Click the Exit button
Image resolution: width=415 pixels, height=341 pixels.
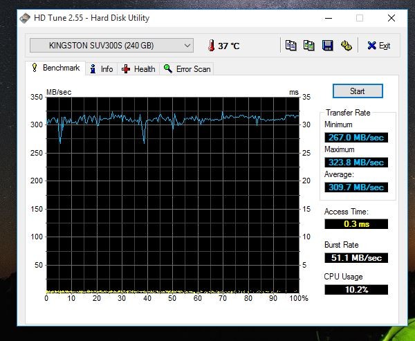point(378,46)
